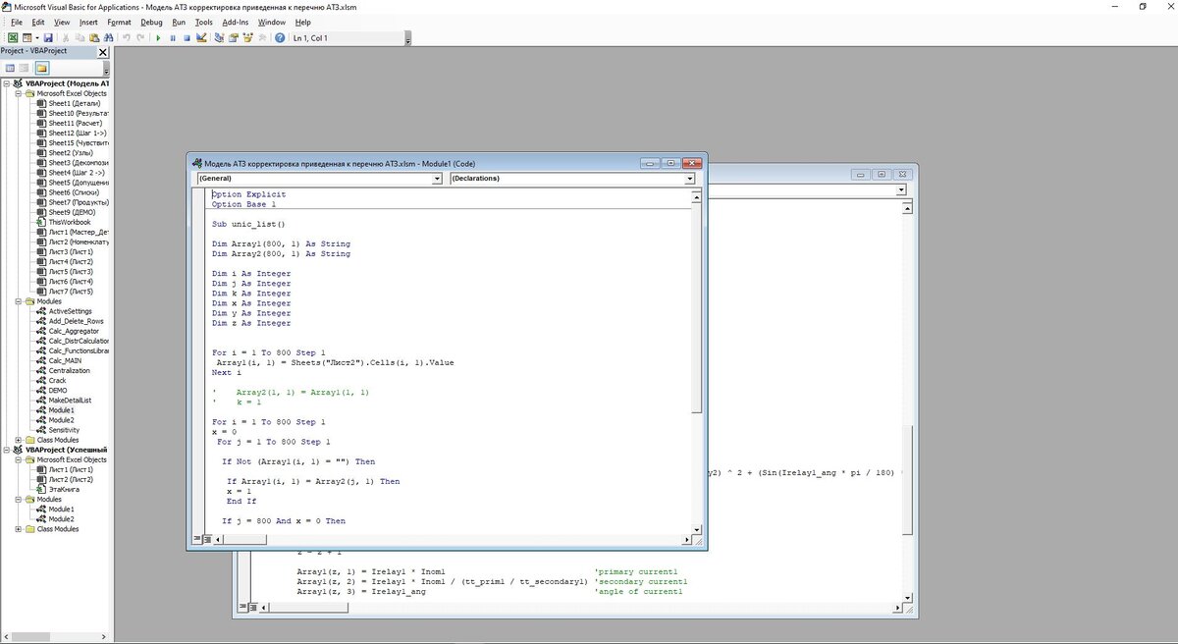
Task: Save the workbook with the floppy disk icon
Action: tap(48, 38)
